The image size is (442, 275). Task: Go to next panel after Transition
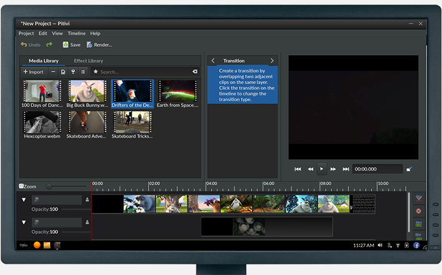click(x=272, y=60)
